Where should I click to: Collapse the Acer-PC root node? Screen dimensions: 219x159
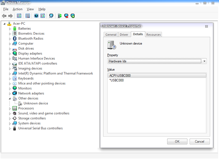click(4, 24)
